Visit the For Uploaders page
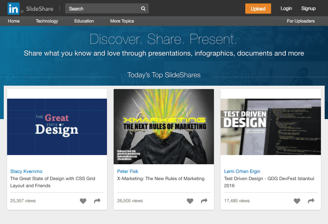Screen dimensions: 328x224 tap(300, 21)
